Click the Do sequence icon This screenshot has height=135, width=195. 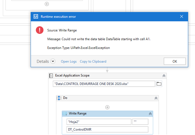(59, 98)
